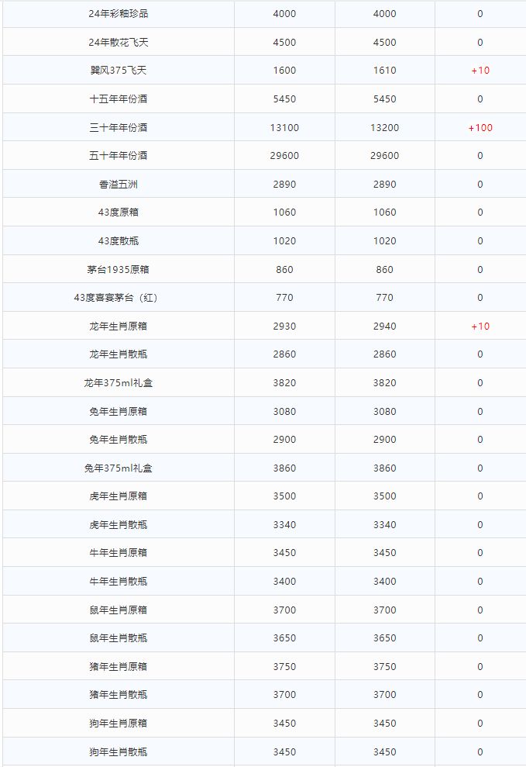Click the 牛年生肖散瓶 product name
The height and width of the screenshot is (767, 526).
click(119, 582)
